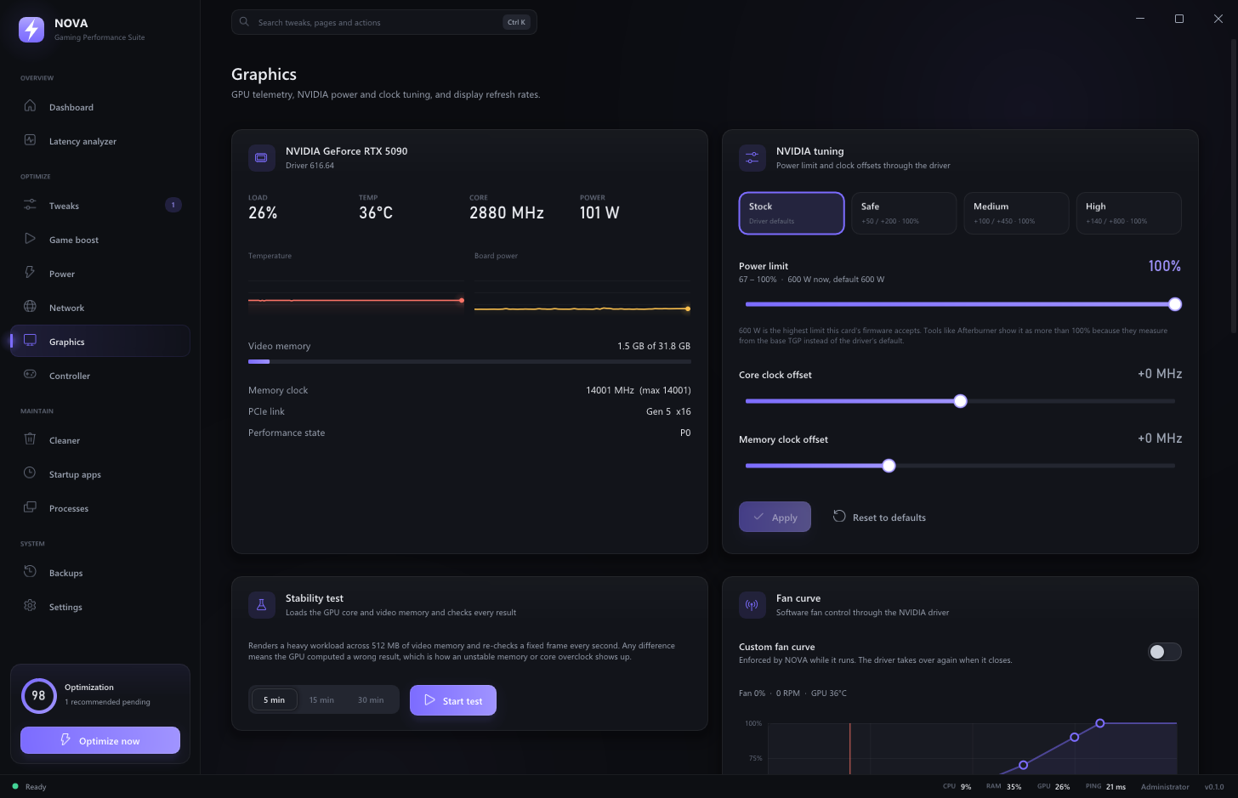This screenshot has width=1238, height=798.
Task: Click the topmost fan curve point at 100%
Action: [1100, 723]
